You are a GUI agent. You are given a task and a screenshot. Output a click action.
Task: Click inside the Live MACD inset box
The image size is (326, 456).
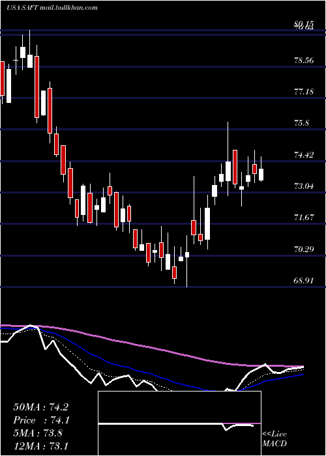pos(179,423)
